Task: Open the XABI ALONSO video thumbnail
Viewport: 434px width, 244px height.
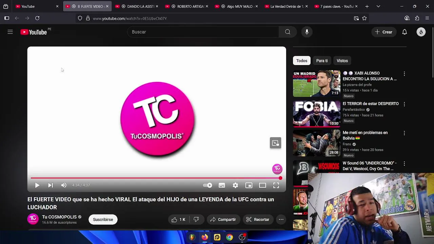Action: click(317, 83)
